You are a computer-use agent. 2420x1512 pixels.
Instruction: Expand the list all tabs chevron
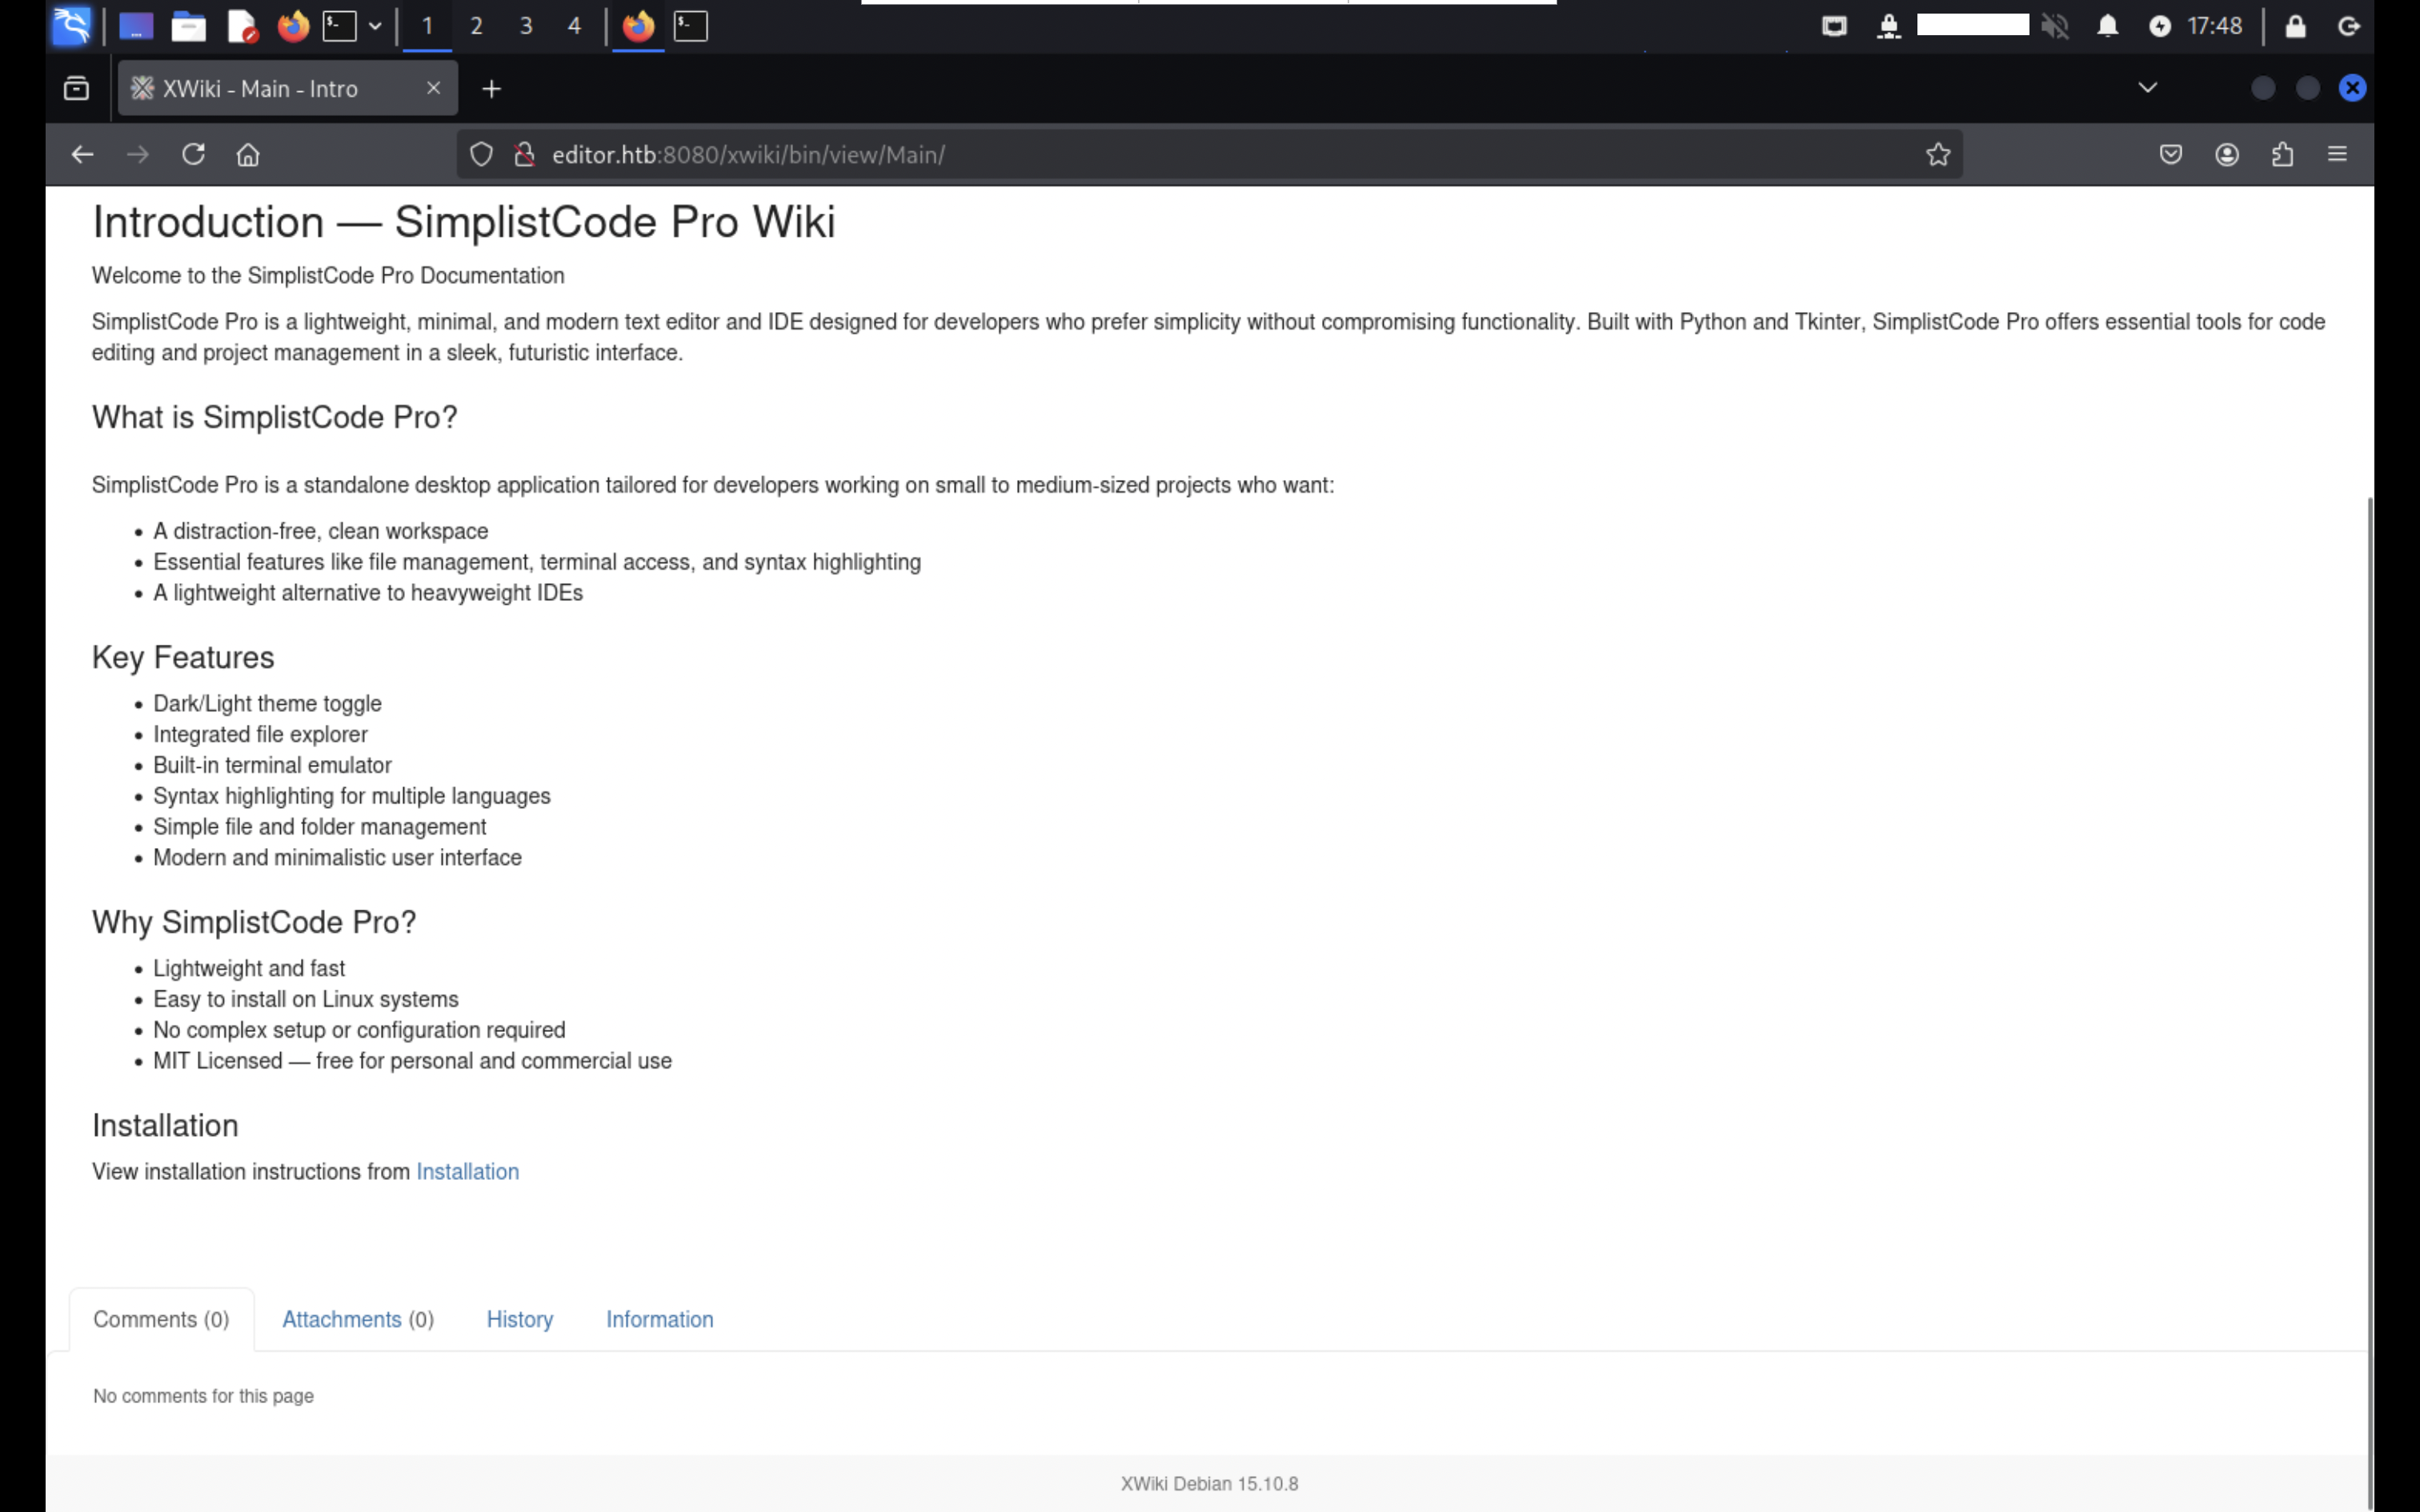[x=2147, y=88]
